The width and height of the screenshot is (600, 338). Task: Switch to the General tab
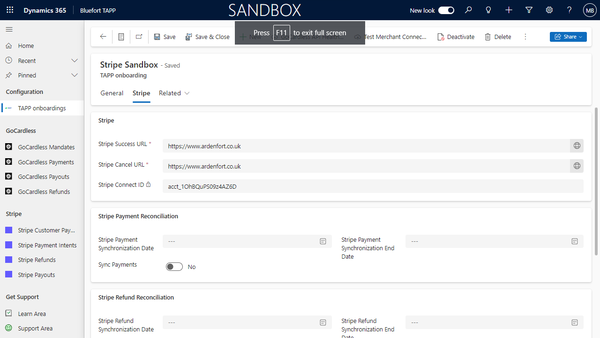112,93
